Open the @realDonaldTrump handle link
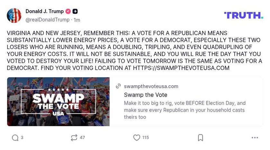 pyautogui.click(x=47, y=20)
